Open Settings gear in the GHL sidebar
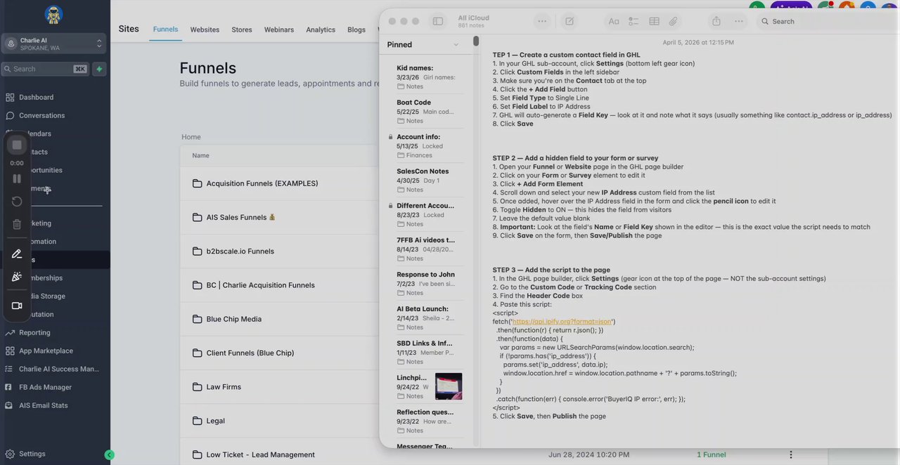The width and height of the screenshot is (900, 465). 10,454
